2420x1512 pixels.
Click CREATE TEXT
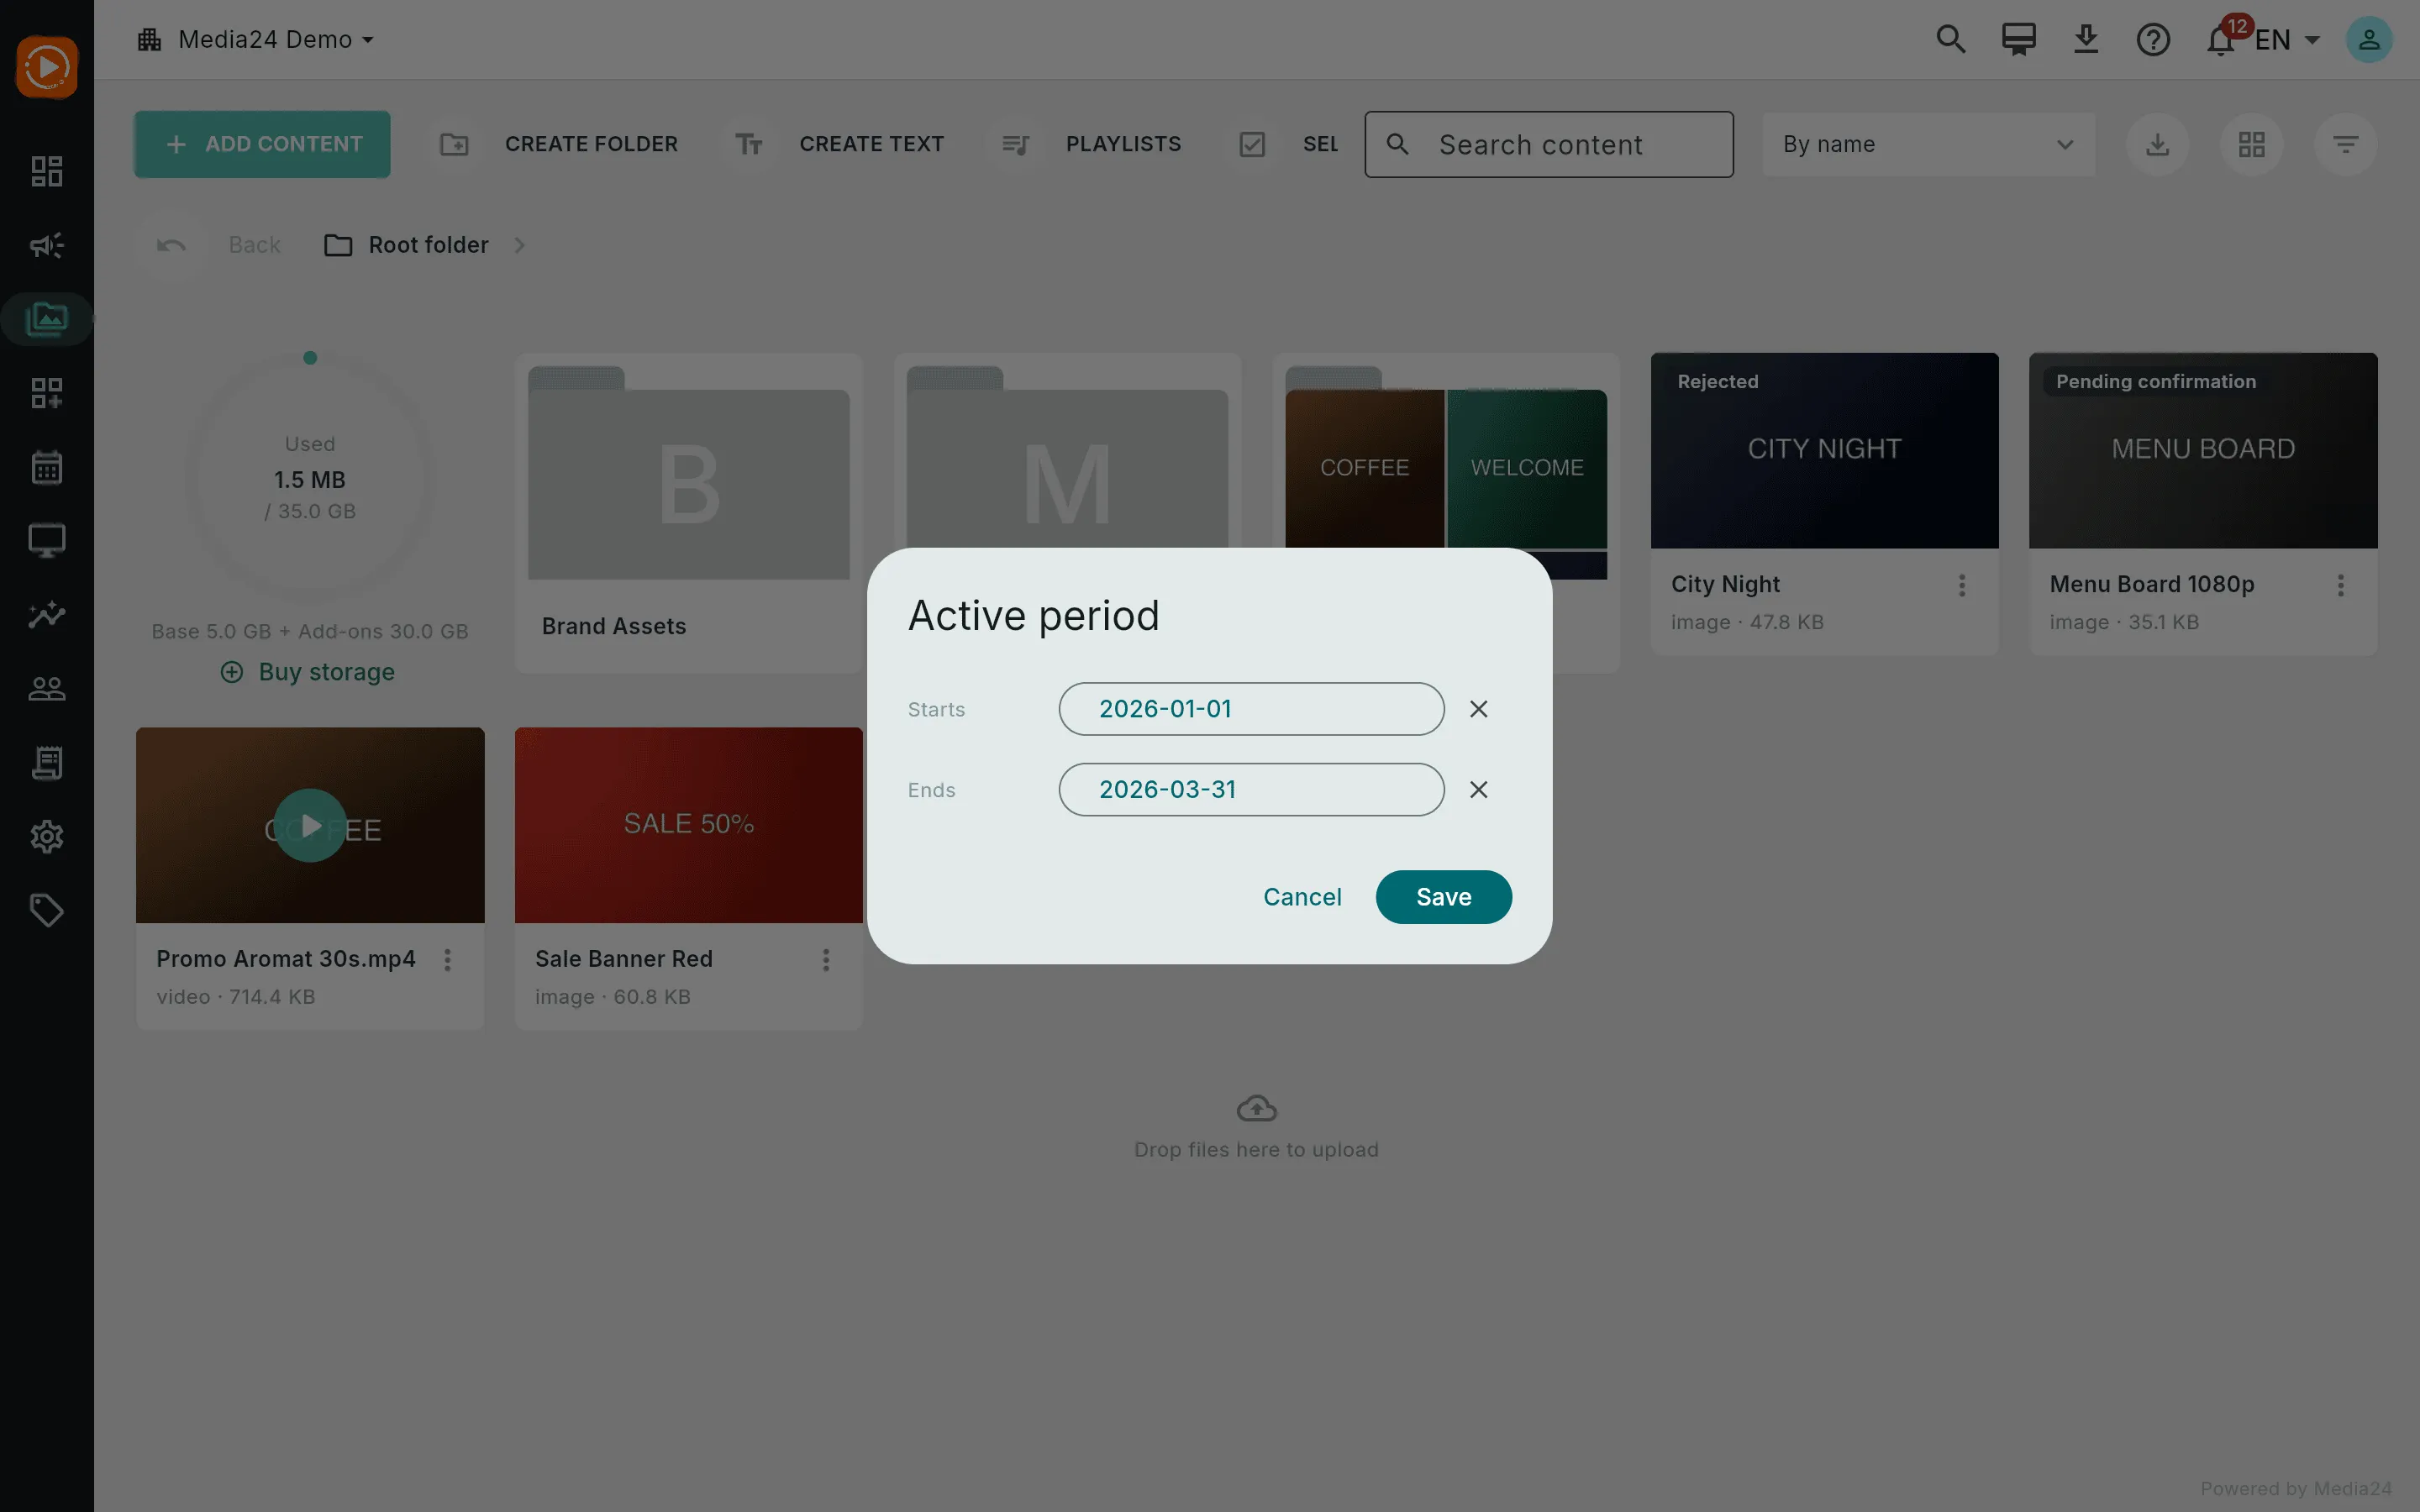[x=840, y=144]
